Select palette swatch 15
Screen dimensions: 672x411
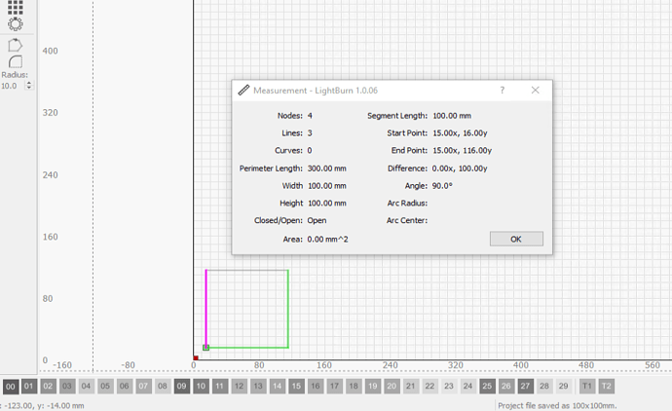click(296, 387)
